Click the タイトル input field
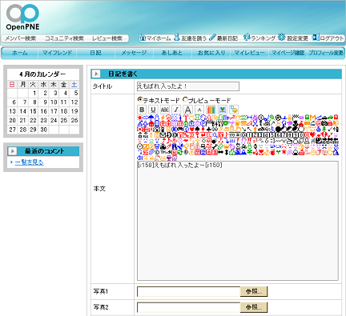Image resolution: width=346 pixels, height=316 pixels. point(188,86)
